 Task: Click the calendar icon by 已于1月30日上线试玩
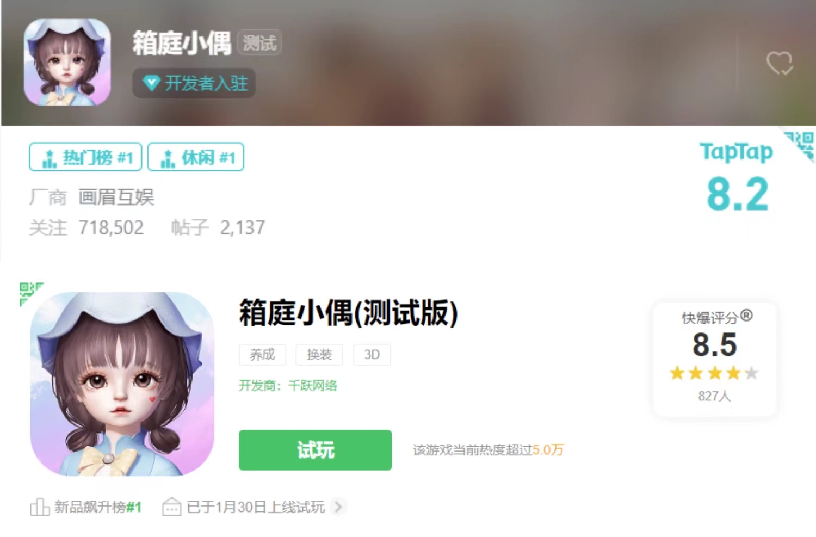pos(172,507)
